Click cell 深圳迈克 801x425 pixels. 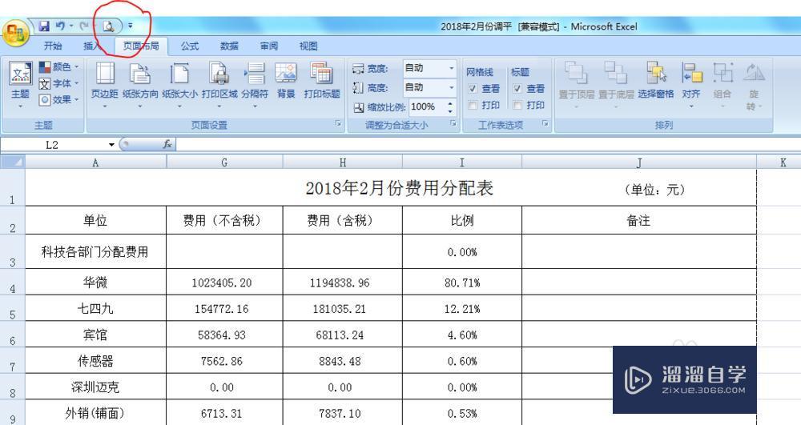[95, 387]
